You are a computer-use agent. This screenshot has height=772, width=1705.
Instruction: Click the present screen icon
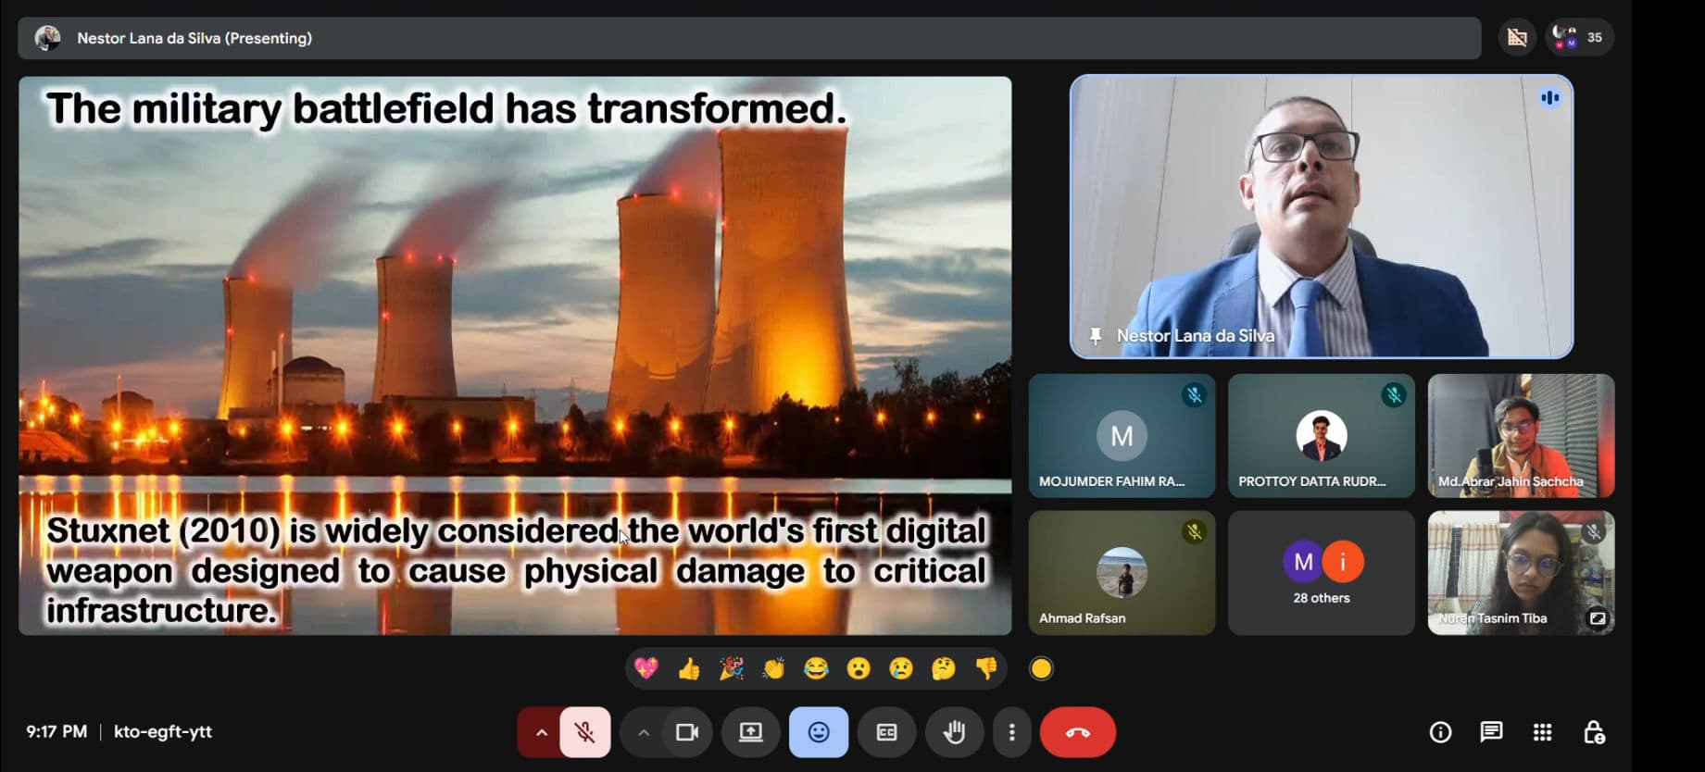[750, 732]
